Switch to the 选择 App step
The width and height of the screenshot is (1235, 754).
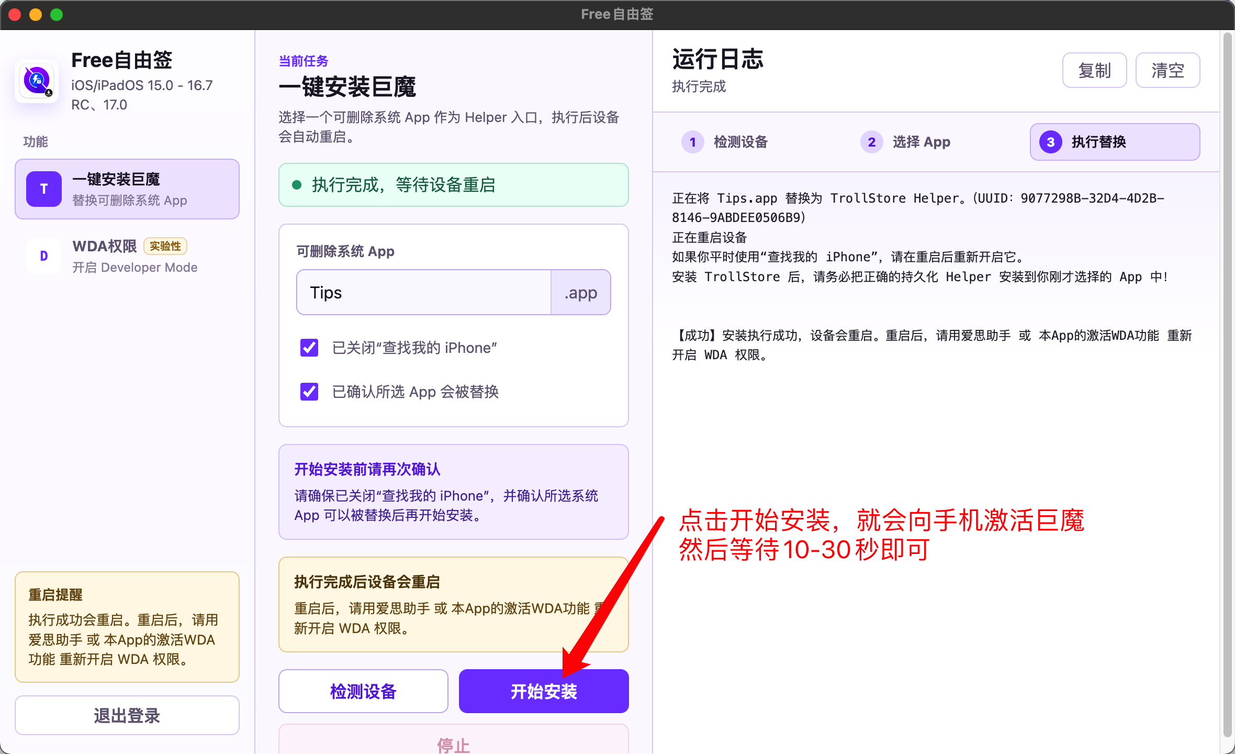pyautogui.click(x=936, y=142)
